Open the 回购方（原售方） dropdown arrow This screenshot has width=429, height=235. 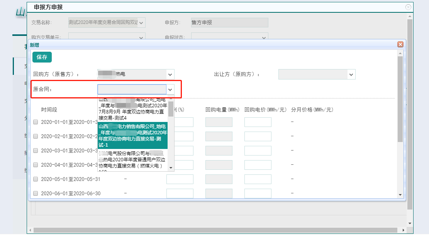click(x=170, y=74)
